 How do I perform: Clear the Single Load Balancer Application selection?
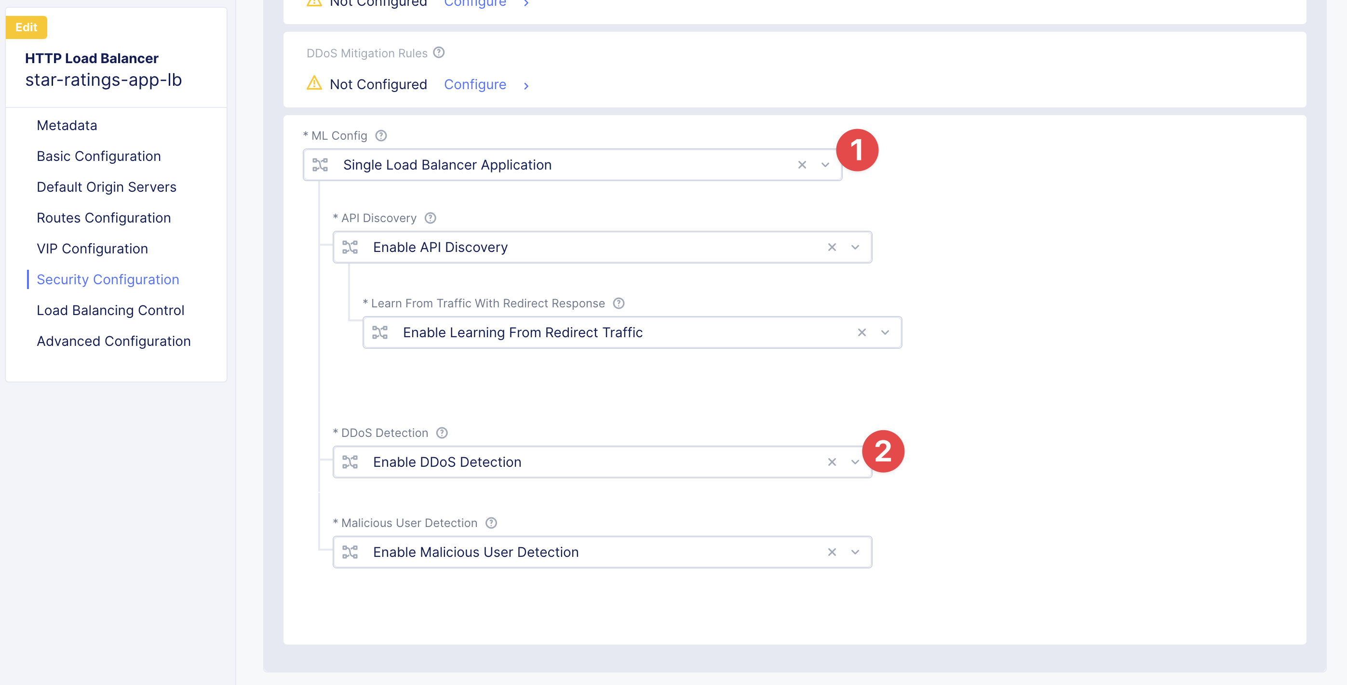click(x=802, y=165)
